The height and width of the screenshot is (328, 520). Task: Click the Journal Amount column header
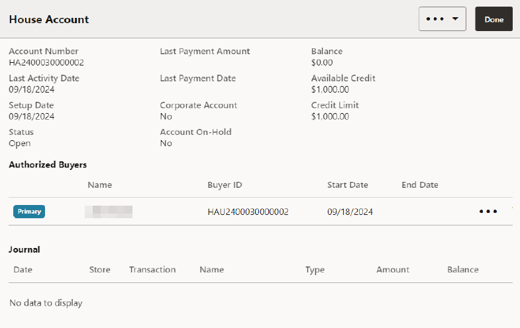393,269
